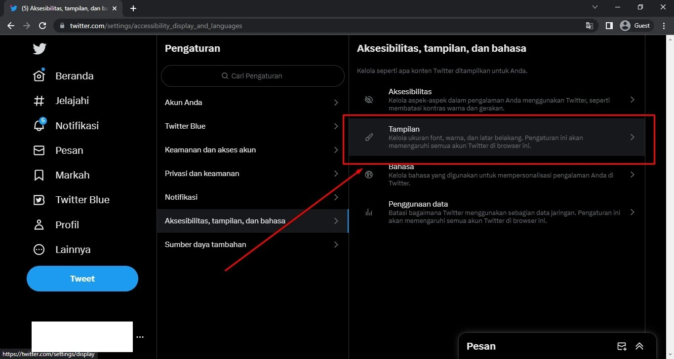Screen dimensions: 674x359
Task: Click the account three-dots menu
Action: click(140, 337)
